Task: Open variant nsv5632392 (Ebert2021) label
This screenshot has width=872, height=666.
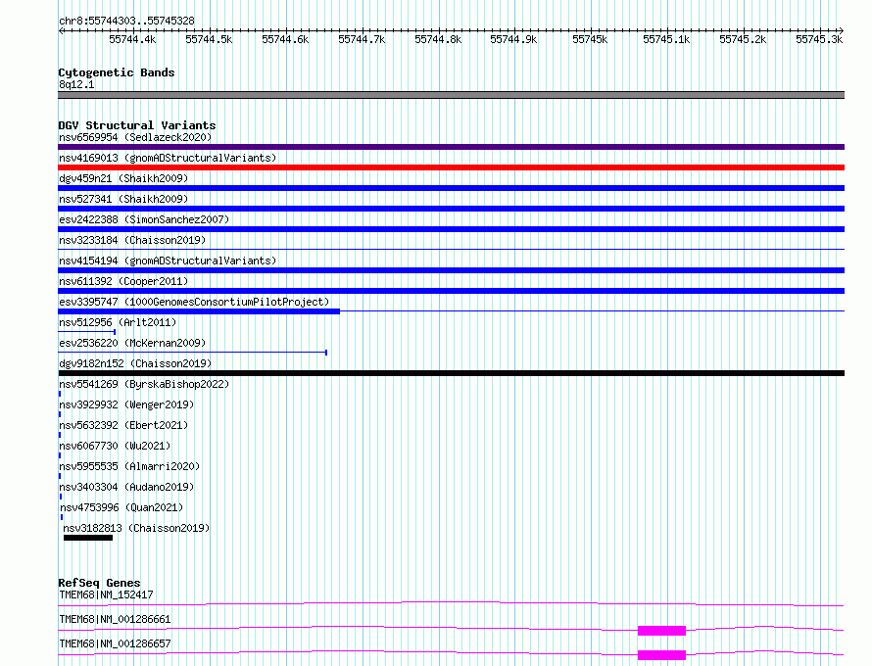Action: (x=123, y=425)
